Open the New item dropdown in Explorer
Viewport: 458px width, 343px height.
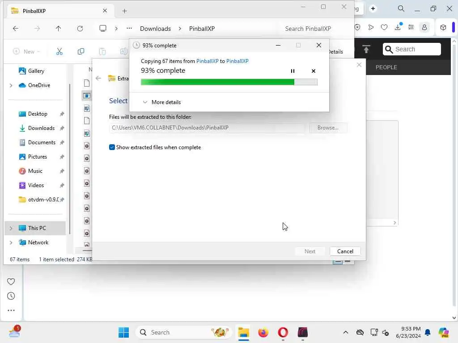[26, 52]
